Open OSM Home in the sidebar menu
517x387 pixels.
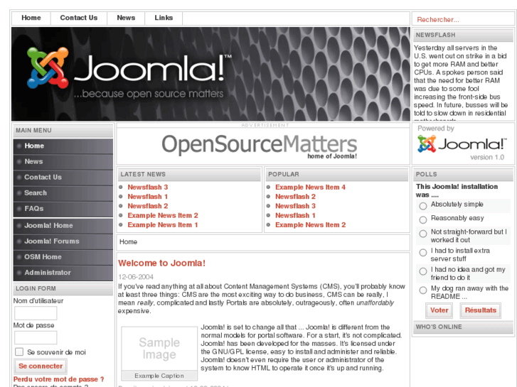63,257
